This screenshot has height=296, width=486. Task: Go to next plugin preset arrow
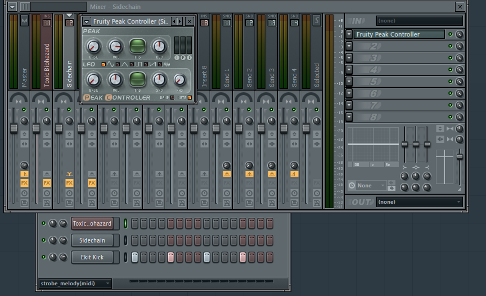pos(180,21)
